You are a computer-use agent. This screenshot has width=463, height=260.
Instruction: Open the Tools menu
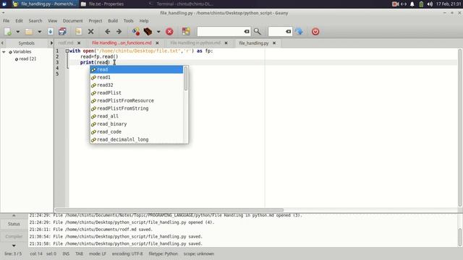pyautogui.click(x=129, y=21)
